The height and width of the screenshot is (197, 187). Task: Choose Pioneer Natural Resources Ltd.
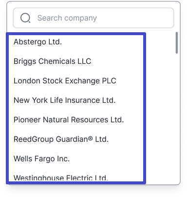click(x=76, y=120)
